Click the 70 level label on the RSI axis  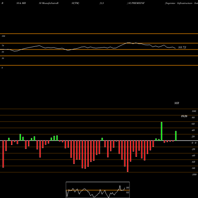(3, 46)
